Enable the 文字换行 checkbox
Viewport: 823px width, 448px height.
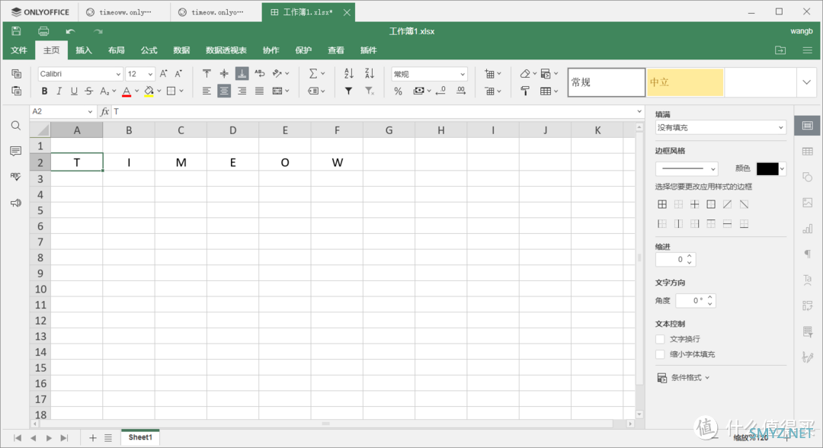660,339
